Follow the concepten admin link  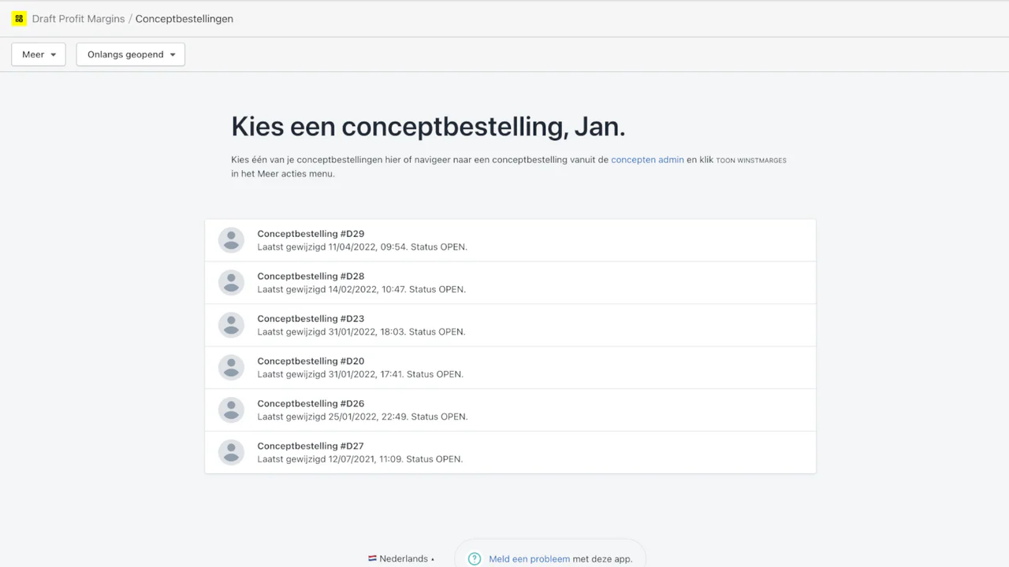point(647,160)
